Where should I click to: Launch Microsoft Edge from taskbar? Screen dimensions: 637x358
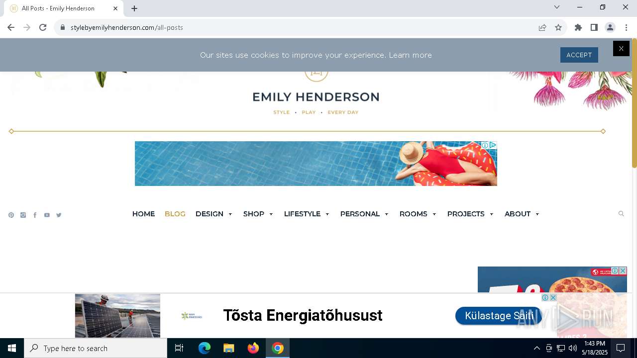(x=205, y=348)
